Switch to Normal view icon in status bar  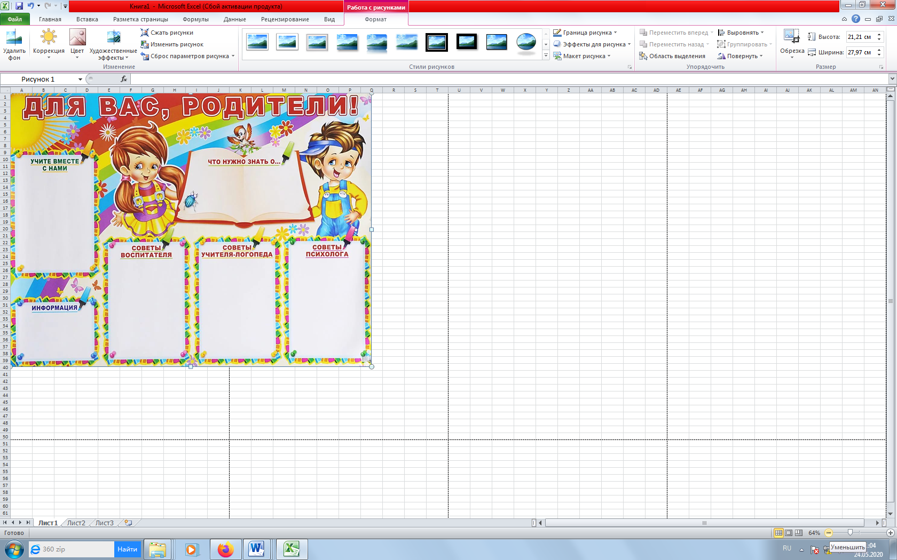pos(778,533)
